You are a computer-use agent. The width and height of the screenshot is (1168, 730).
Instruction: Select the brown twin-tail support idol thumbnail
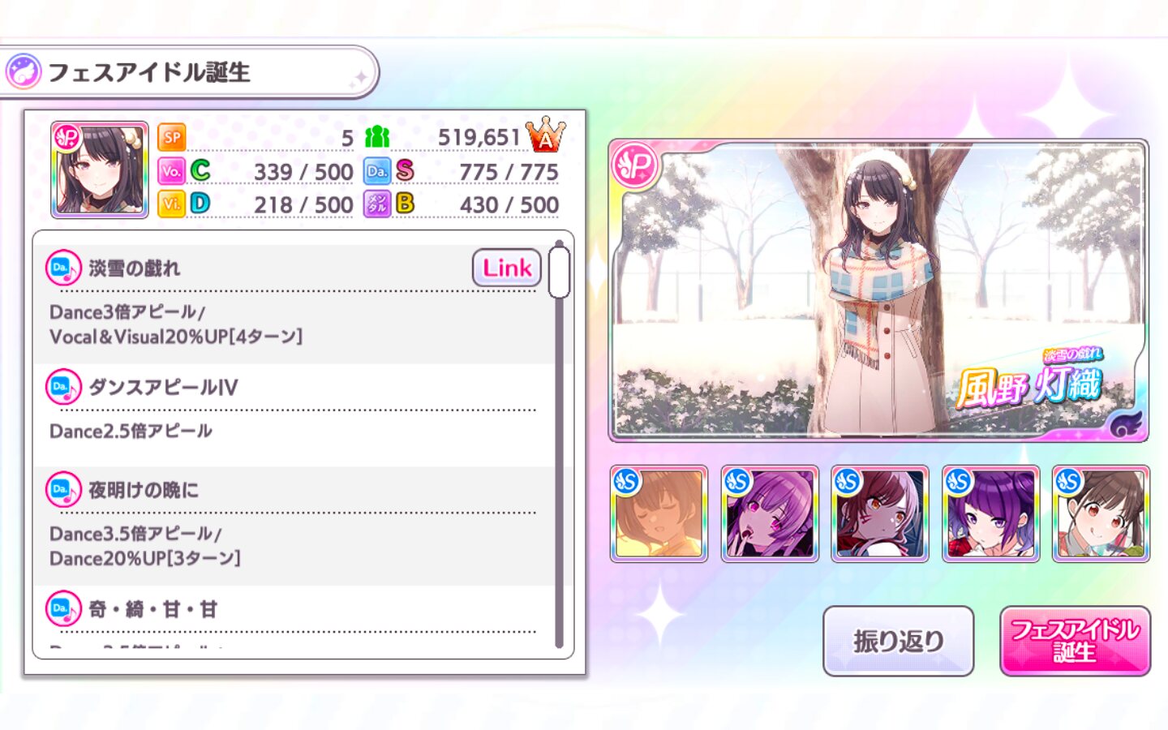[1101, 513]
